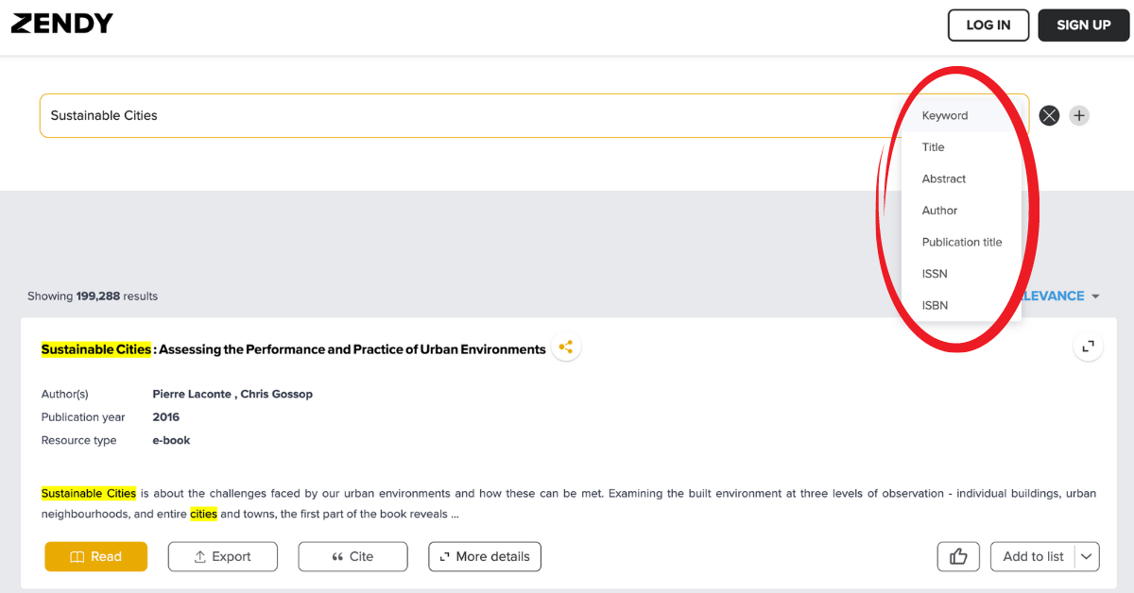Click the LOG IN button
1134x593 pixels.
(x=988, y=25)
